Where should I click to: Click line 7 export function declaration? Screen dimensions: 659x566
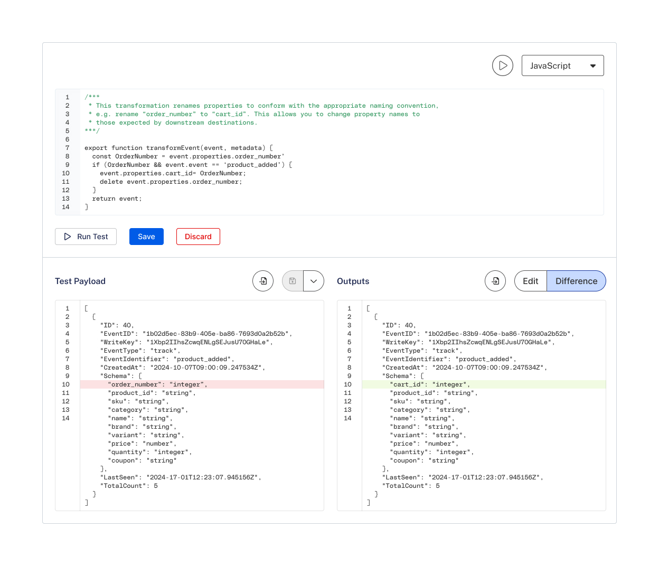[x=179, y=148]
